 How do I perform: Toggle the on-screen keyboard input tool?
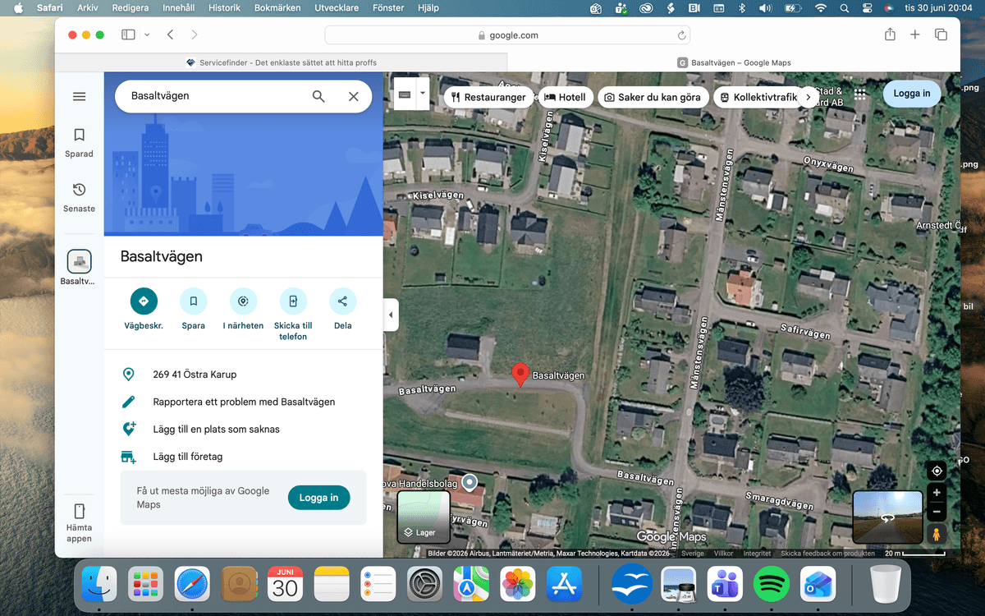pyautogui.click(x=405, y=94)
